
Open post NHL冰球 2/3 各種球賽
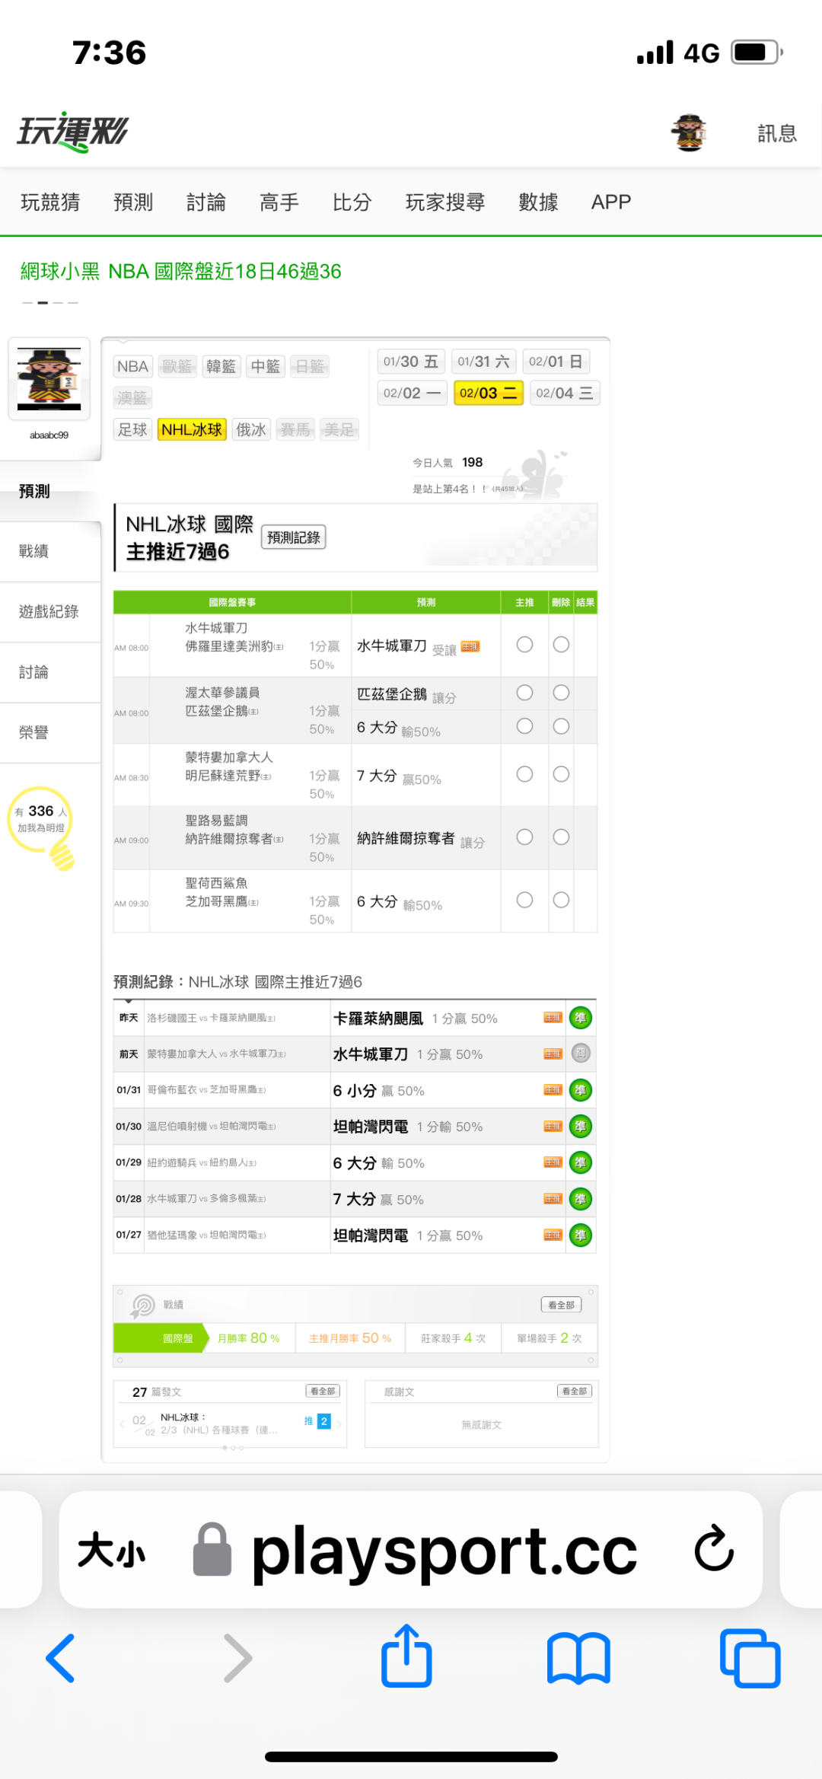tap(219, 1424)
